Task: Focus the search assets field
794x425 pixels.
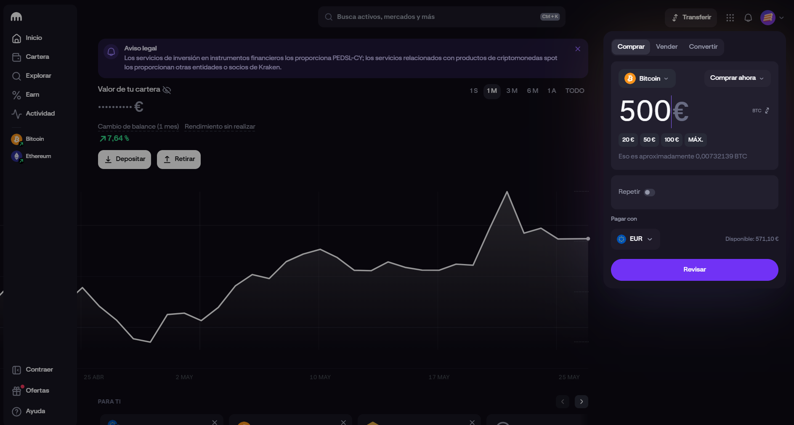Action: (x=441, y=17)
